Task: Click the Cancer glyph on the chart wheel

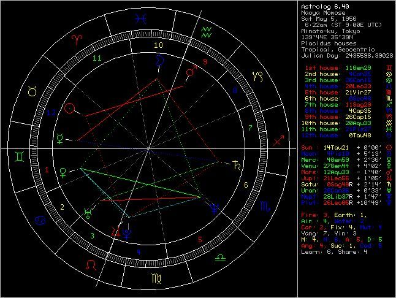Action: [x=42, y=220]
